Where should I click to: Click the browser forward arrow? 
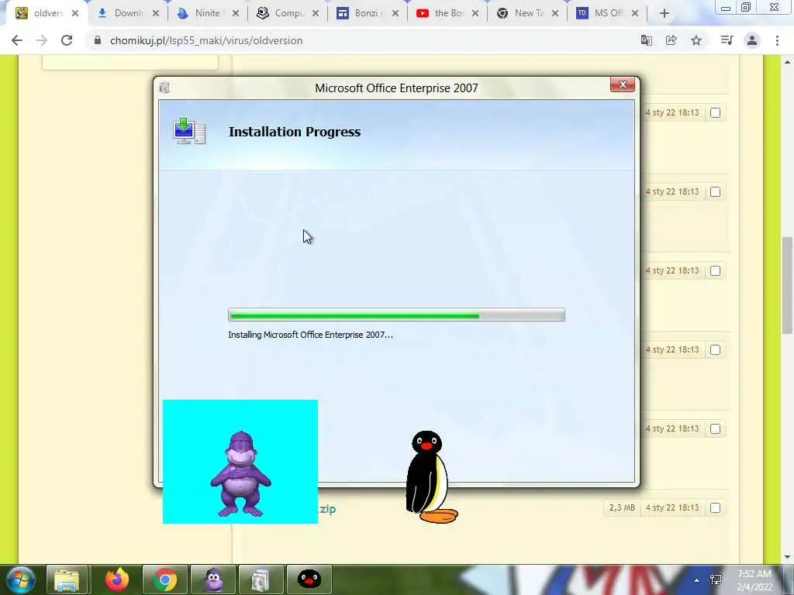42,40
